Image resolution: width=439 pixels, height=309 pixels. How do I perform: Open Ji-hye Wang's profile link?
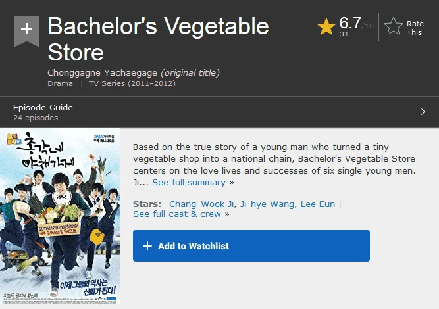point(267,204)
